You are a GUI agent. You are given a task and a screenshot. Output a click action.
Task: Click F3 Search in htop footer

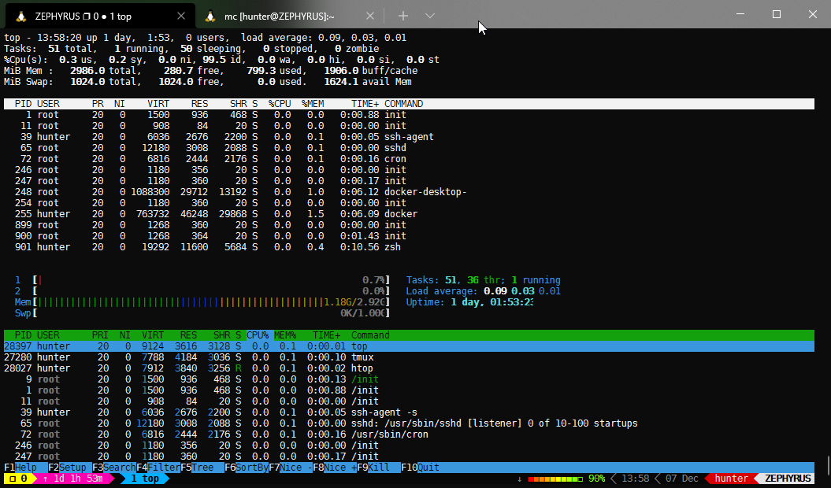(x=114, y=468)
